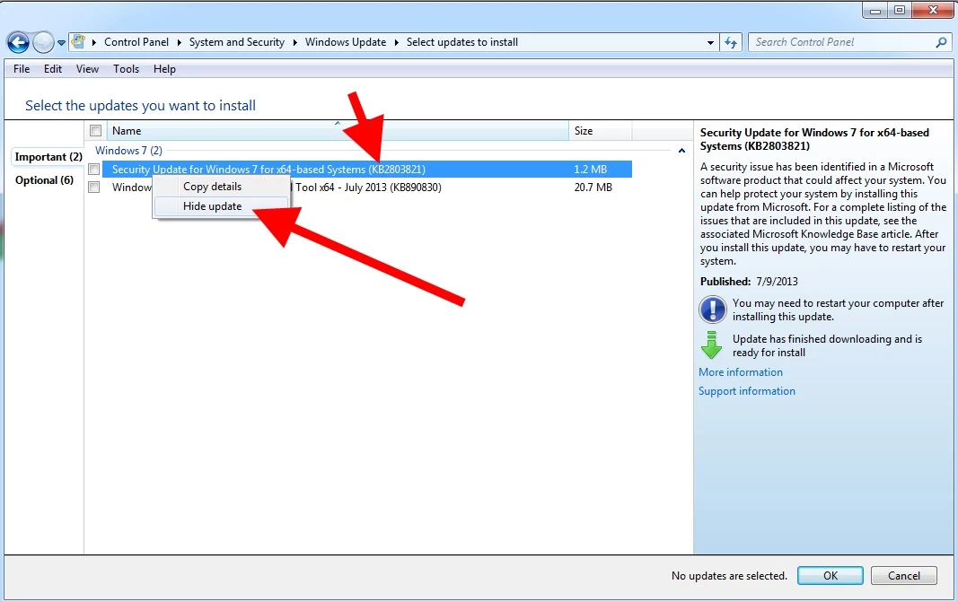Click the Published: 7/9/2013 text
Viewport: 958px width, 602px height.
pyautogui.click(x=749, y=282)
